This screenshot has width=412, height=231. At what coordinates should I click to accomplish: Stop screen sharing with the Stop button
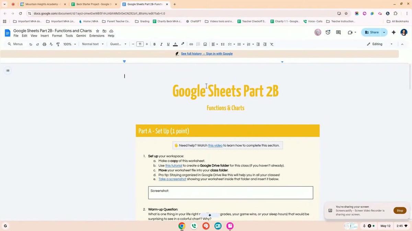[400, 210]
